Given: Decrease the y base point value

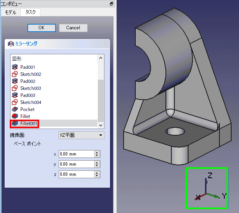Looking at the screenshot, I should click(x=97, y=166).
